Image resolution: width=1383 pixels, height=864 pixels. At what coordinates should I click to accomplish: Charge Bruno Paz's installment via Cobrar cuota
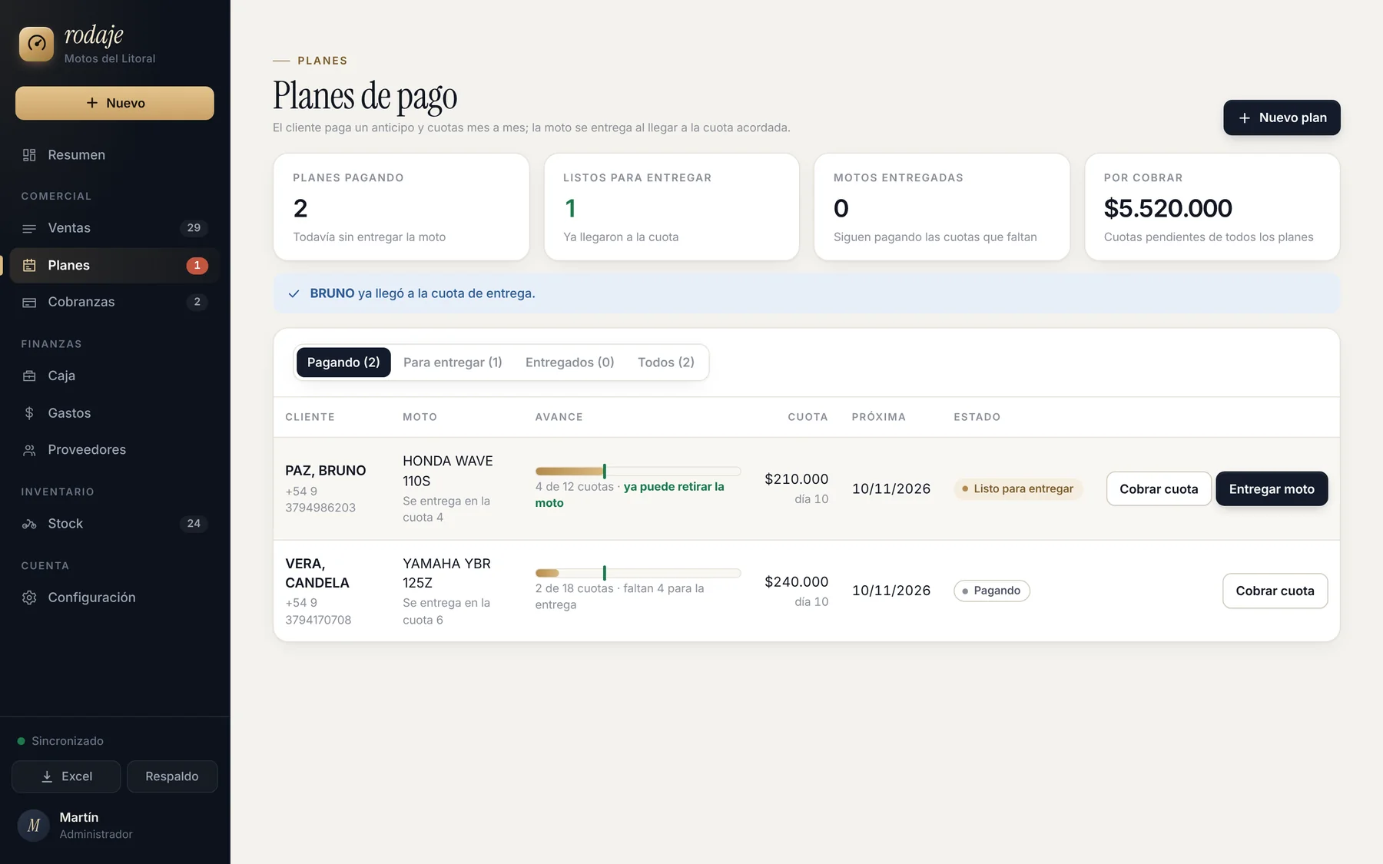(x=1159, y=489)
